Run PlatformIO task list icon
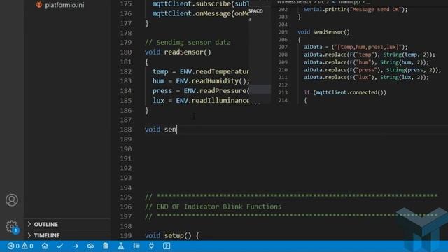This screenshot has width=448, height=252. pyautogui.click(x=136, y=246)
